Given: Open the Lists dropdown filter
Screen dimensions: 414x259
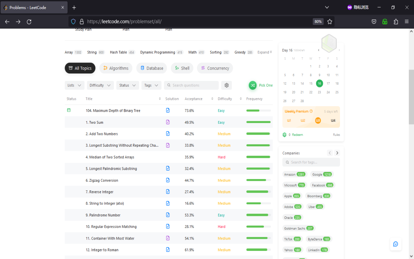Looking at the screenshot, I should [74, 85].
